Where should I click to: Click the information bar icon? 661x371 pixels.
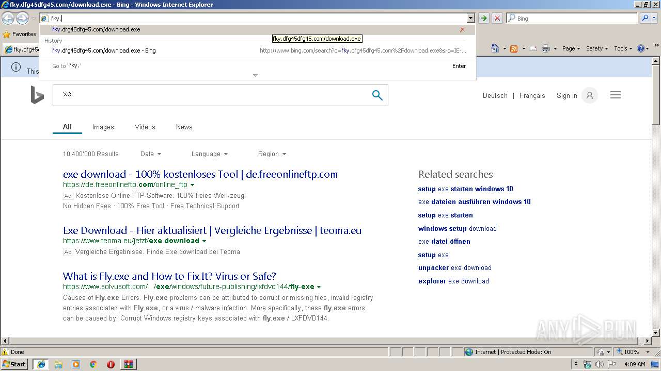pyautogui.click(x=16, y=68)
